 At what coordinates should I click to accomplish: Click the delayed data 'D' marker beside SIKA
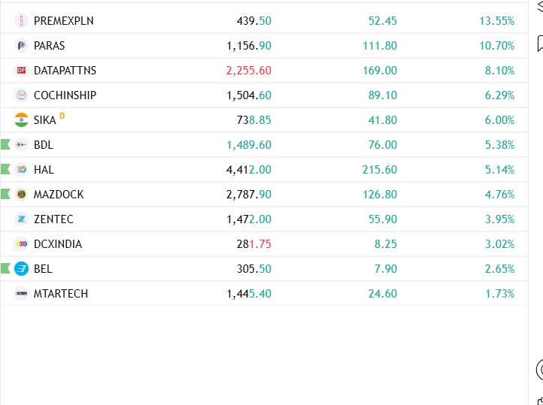(x=62, y=116)
